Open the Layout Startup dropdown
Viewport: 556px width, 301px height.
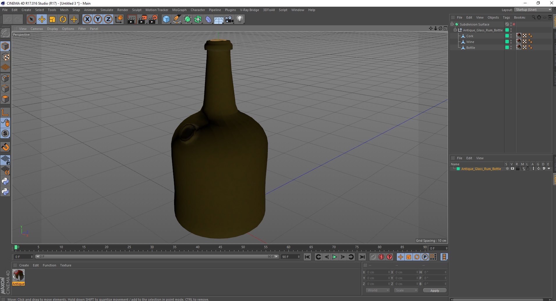coord(533,10)
